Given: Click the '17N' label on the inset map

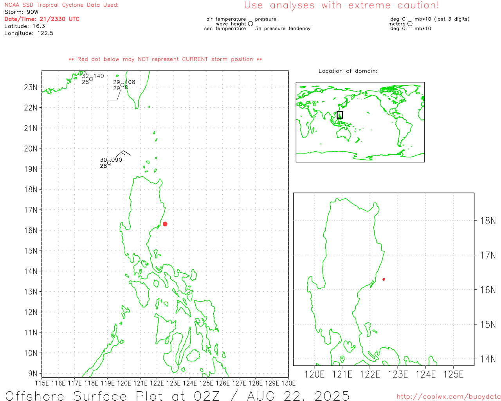Looking at the screenshot, I should pos(488,255).
